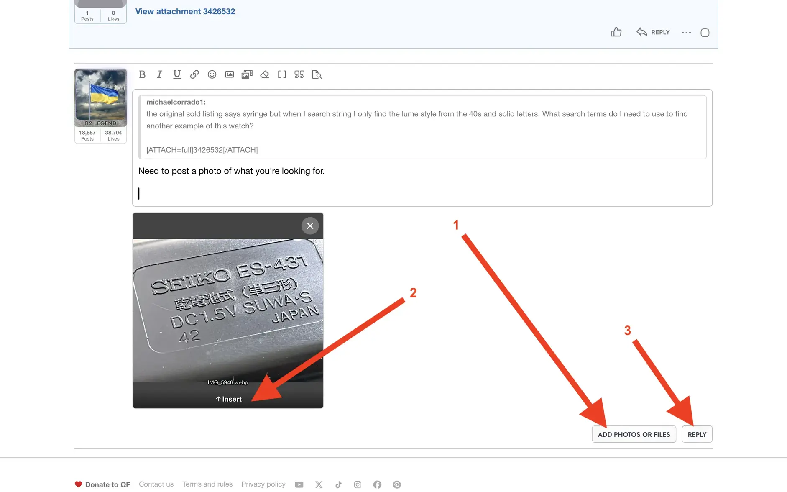
Task: Open the Seiko ES-431 attachment thumbnail
Action: coord(228,310)
